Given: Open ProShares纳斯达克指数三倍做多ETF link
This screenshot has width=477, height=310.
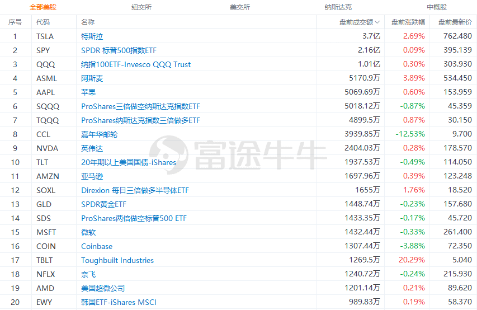Looking at the screenshot, I should coord(140,120).
